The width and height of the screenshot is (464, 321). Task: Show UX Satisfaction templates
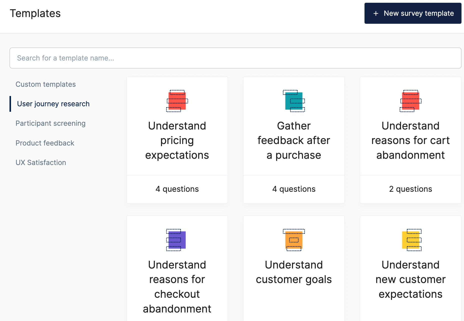coord(41,162)
